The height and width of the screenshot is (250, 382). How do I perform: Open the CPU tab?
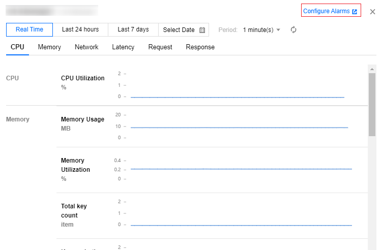coord(17,47)
